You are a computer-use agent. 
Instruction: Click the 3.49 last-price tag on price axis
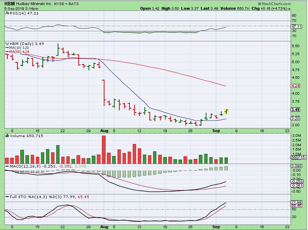(295, 110)
